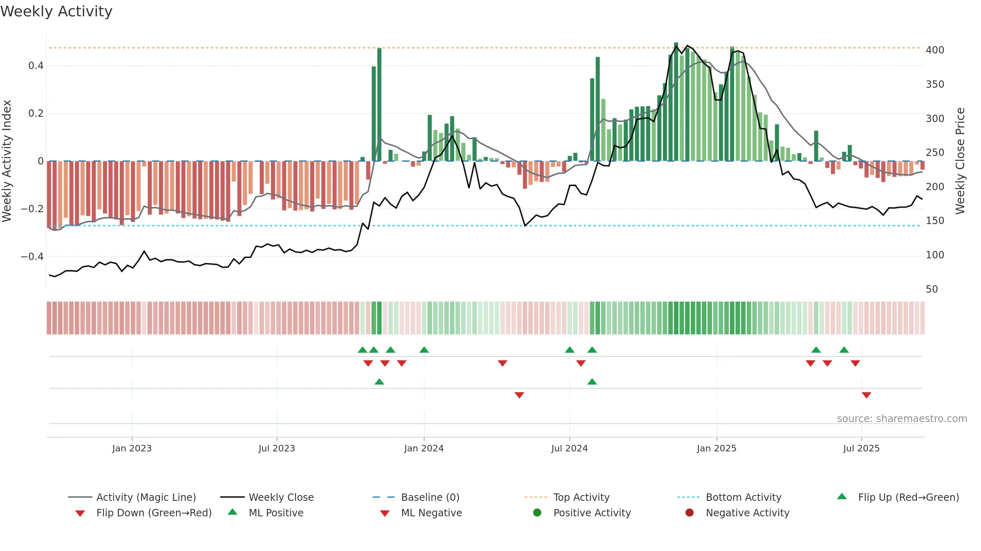Click the 150 tick on price axis
Image resolution: width=981 pixels, height=551 pixels.
[935, 220]
